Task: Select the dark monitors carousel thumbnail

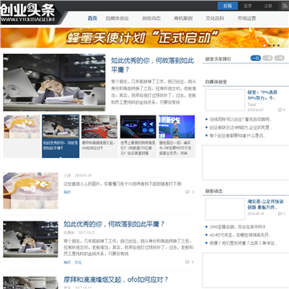Action: click(138, 127)
